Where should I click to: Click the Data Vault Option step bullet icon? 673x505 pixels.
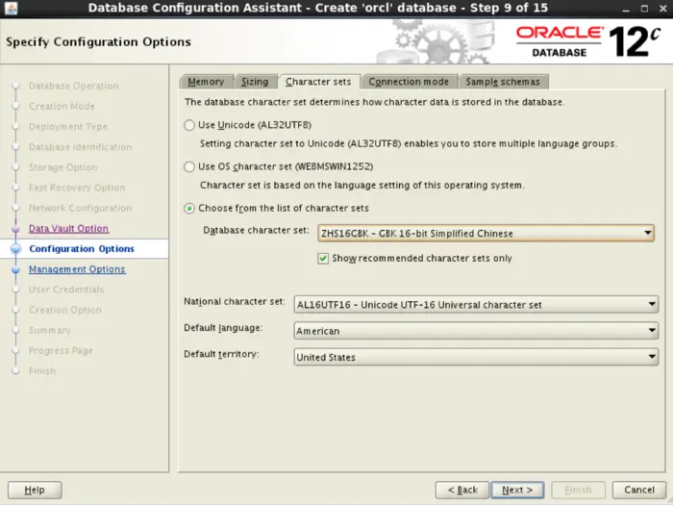16,229
